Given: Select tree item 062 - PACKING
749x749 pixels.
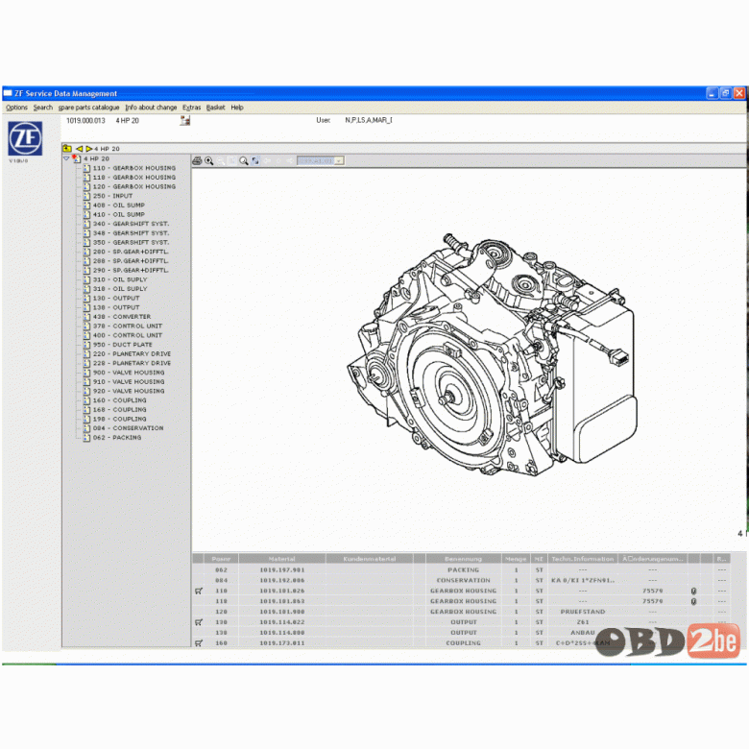Looking at the screenshot, I should tap(117, 438).
